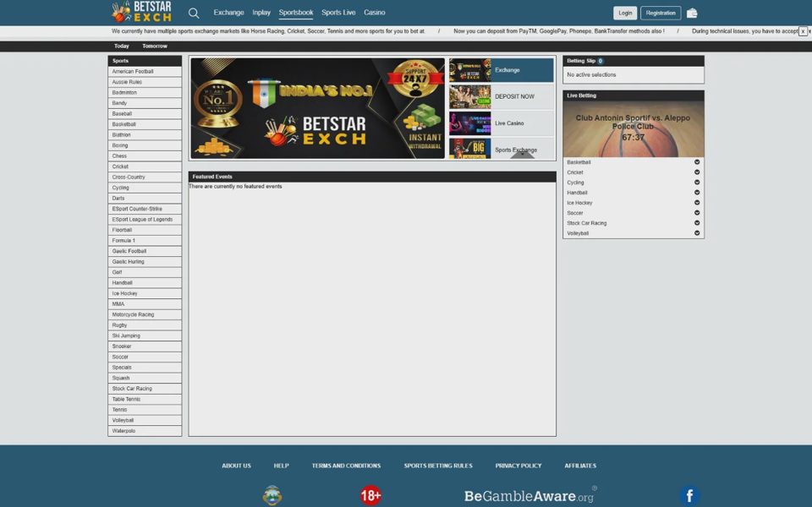This screenshot has width=812, height=507.
Task: Open the Casino menu item
Action: click(x=375, y=13)
